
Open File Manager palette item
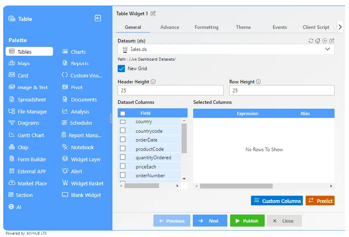[x=28, y=111]
